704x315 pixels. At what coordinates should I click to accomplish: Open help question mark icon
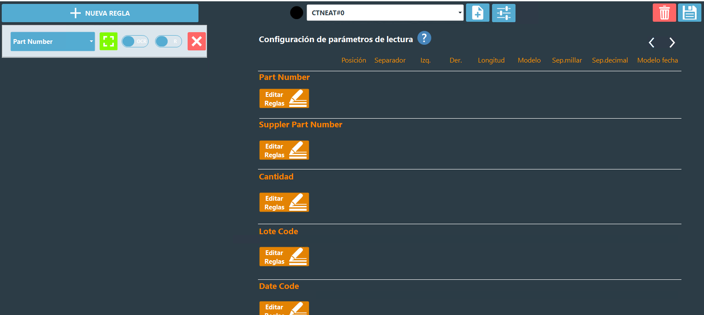click(x=424, y=38)
